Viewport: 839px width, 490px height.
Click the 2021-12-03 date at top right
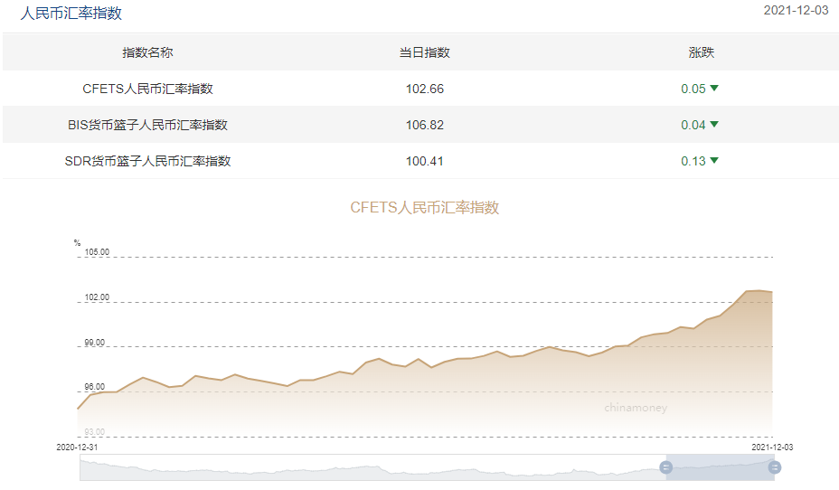pyautogui.click(x=796, y=11)
